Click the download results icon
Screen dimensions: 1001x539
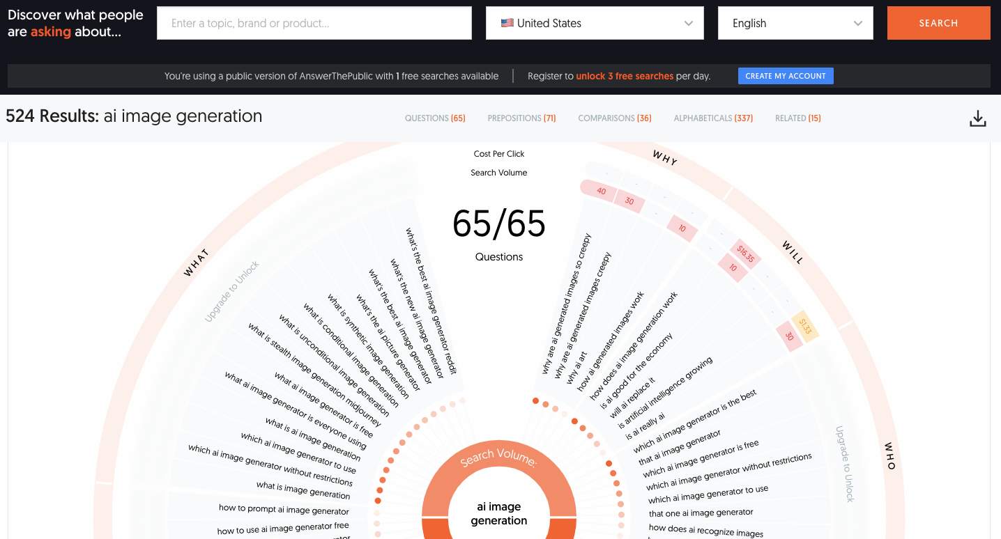977,119
